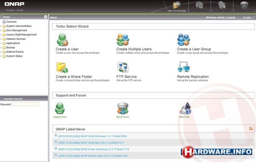The image size is (256, 162).
Task: Expand System Status tree arrow
Action: (1, 56)
